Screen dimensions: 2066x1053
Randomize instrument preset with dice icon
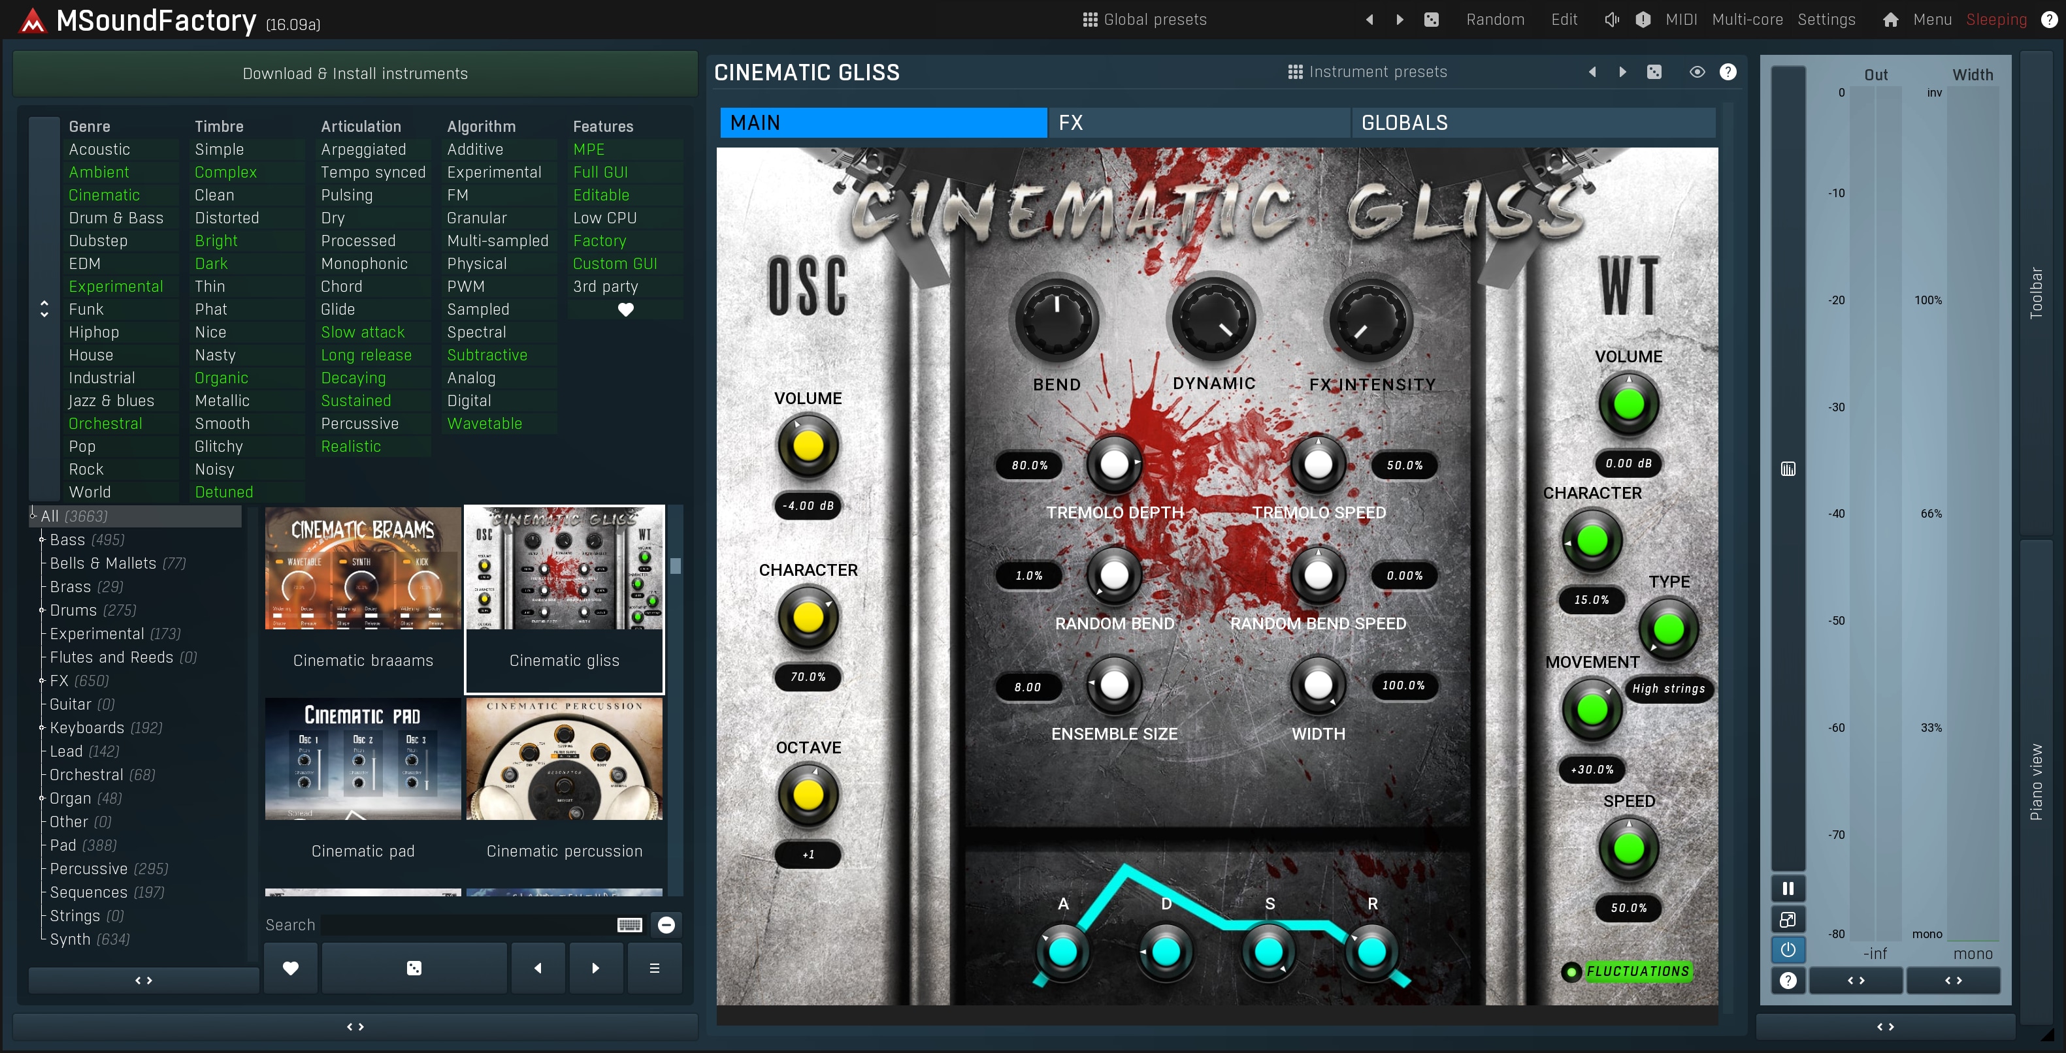point(1654,72)
